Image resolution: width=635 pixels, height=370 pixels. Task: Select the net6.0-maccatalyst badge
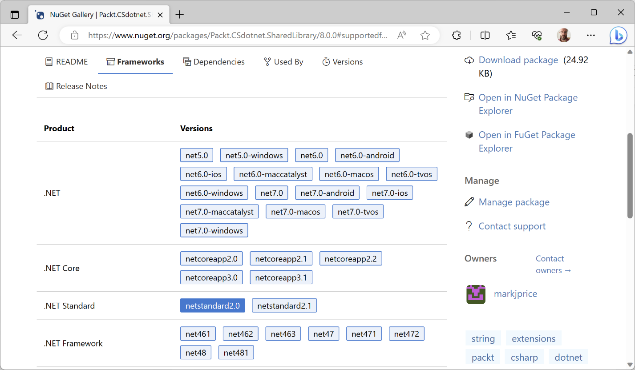point(273,174)
